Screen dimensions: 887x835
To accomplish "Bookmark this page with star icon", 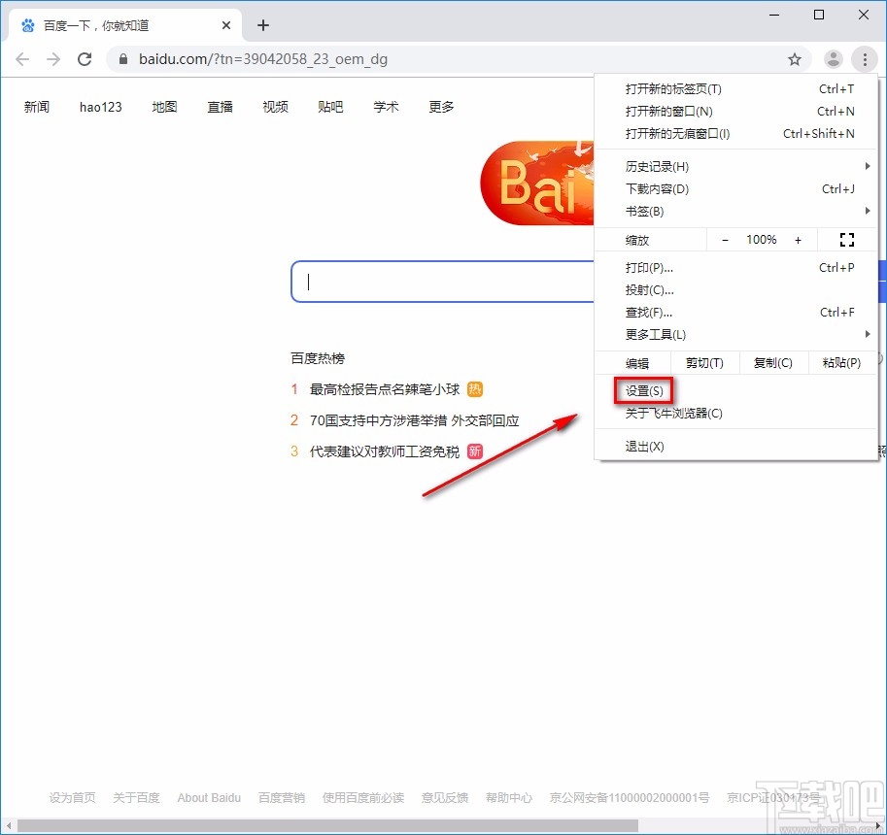I will click(x=795, y=59).
